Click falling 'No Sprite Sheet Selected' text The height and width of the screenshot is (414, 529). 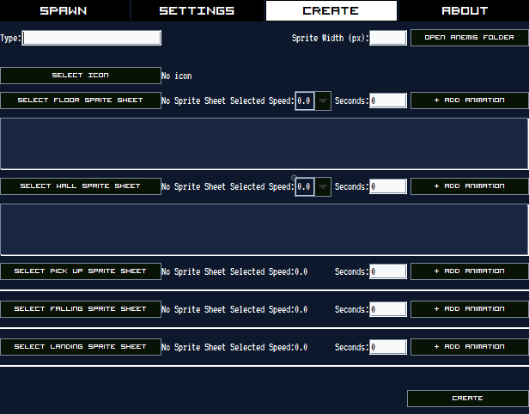coord(213,310)
